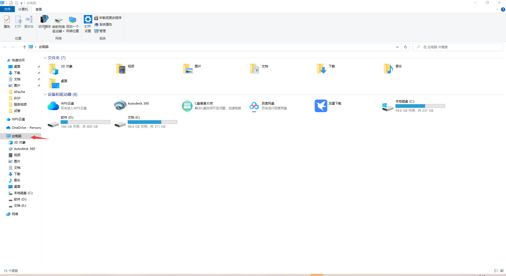Click 添加一个网络位置 (Add network location)
506x276 pixels.
[72, 24]
